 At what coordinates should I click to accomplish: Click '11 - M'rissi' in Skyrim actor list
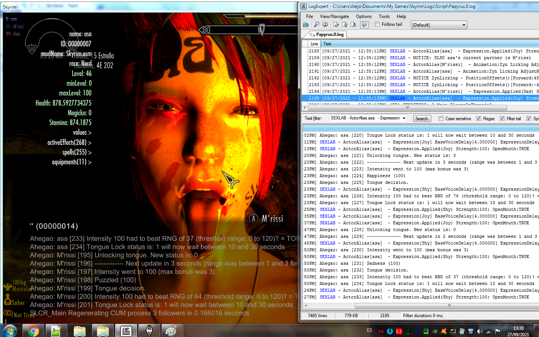[x=15, y=27]
